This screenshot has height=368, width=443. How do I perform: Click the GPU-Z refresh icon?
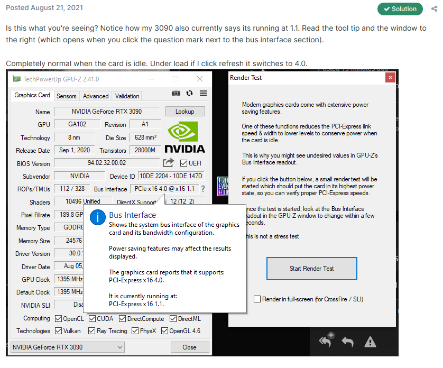(x=190, y=93)
